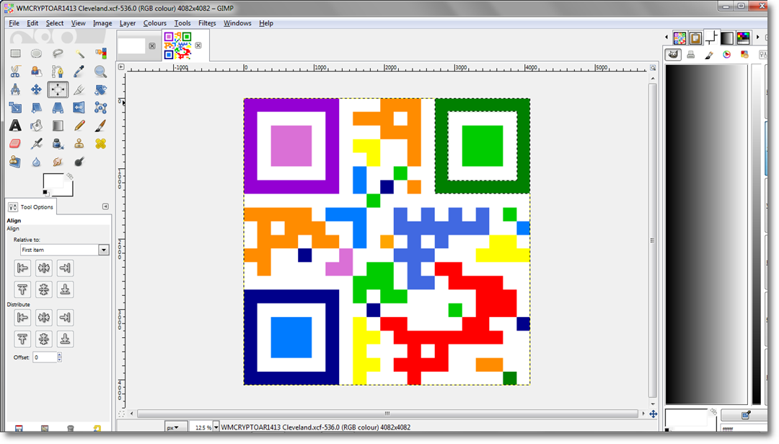Choose the Crop knife tool

pyautogui.click(x=79, y=90)
